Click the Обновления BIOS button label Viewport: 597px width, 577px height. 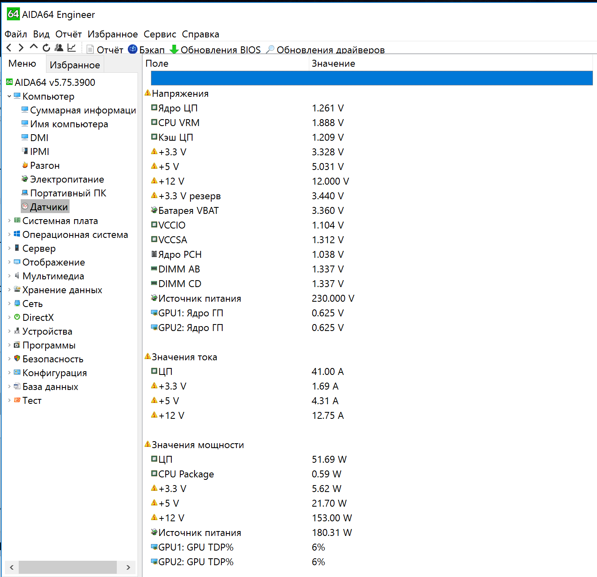click(x=221, y=50)
